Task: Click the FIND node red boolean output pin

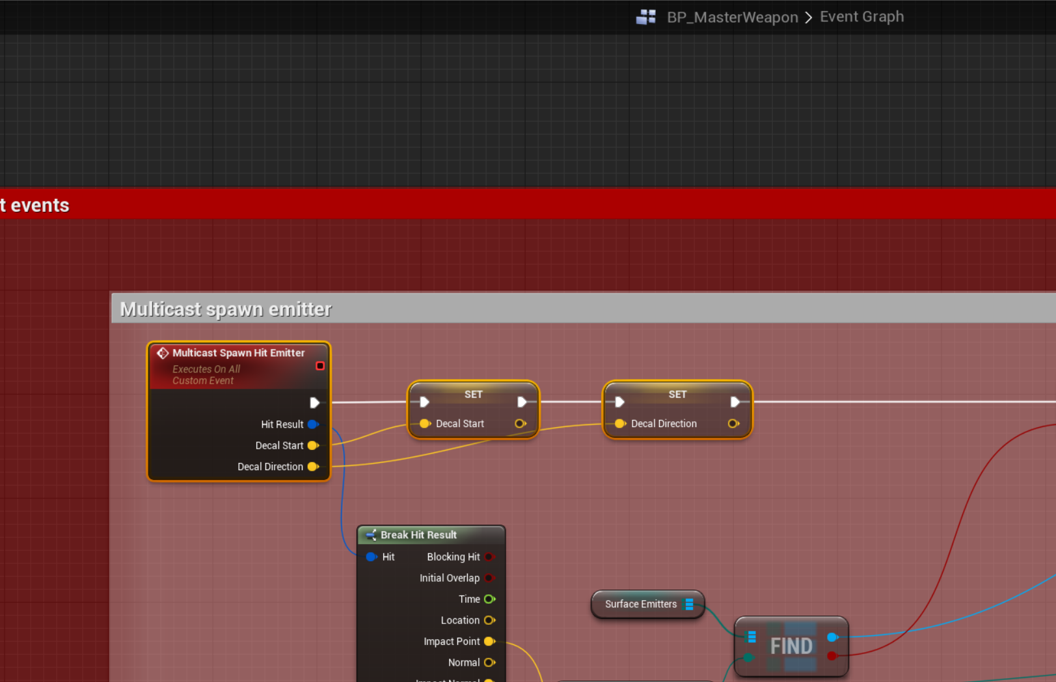Action: [832, 656]
